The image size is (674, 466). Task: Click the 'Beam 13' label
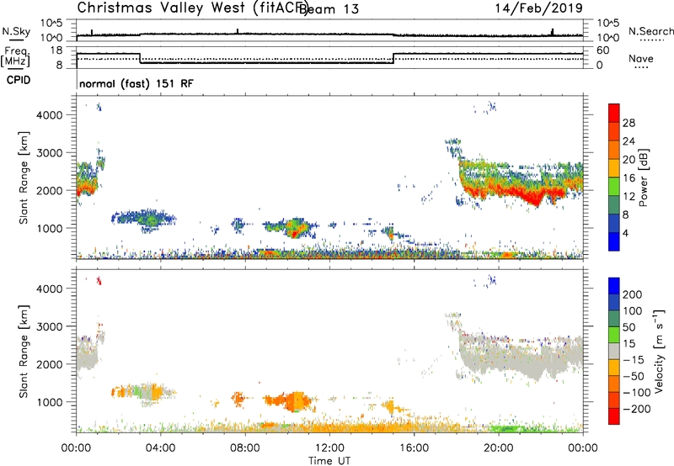[329, 8]
